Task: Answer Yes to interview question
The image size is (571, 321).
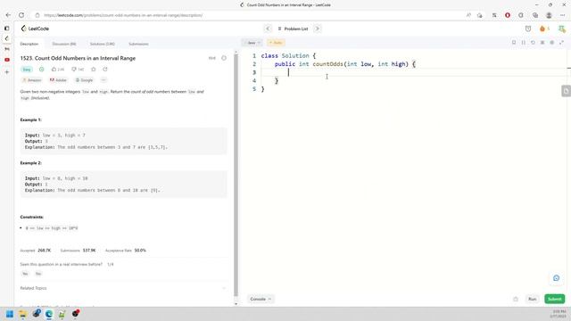Action: 25,274
